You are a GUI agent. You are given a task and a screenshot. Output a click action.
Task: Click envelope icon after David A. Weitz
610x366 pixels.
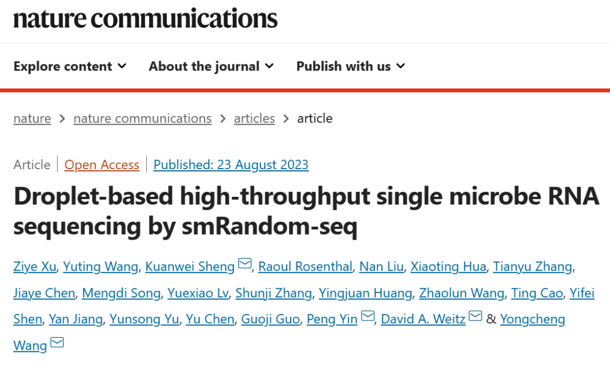[x=476, y=316]
